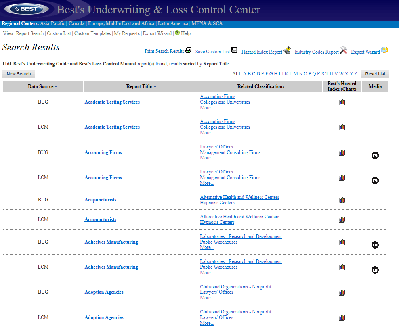Screen dimensions: 399x330
Task: Expand More... under LCM Accounting Firms classifications
Action: 207,183
